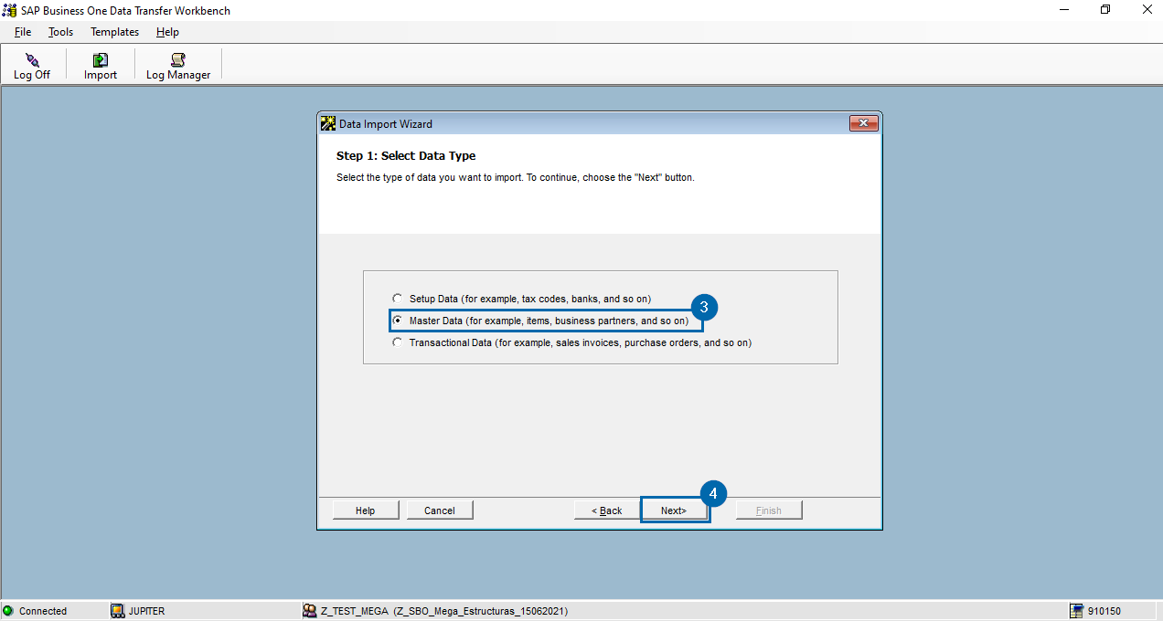1163x621 pixels.
Task: Click the Import toolbar icon
Action: coord(101,60)
